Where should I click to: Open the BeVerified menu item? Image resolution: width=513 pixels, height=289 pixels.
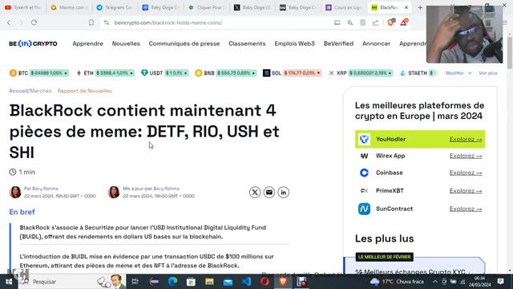[x=338, y=43]
